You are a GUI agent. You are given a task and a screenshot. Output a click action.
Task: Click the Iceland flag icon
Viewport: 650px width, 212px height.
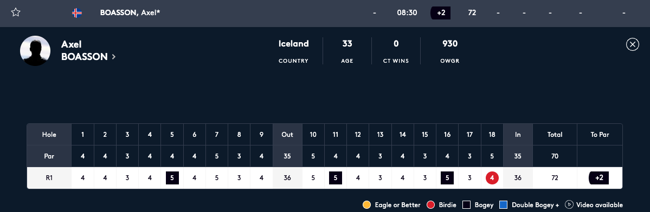click(76, 13)
